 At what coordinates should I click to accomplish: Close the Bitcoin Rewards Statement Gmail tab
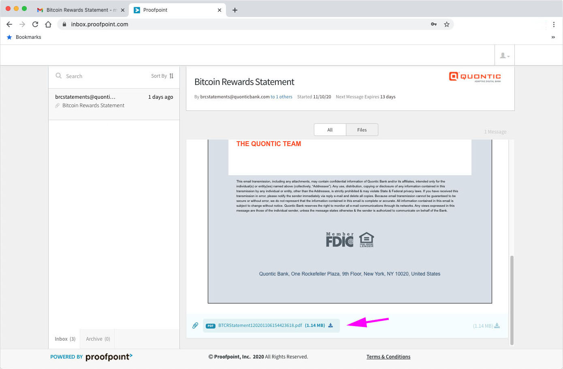[123, 10]
